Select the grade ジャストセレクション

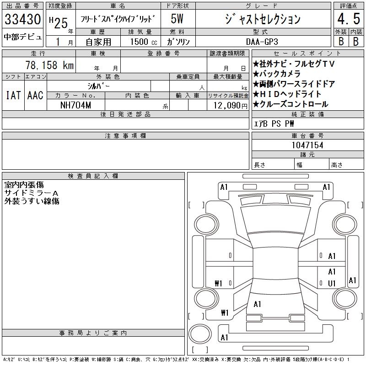pos(263,19)
